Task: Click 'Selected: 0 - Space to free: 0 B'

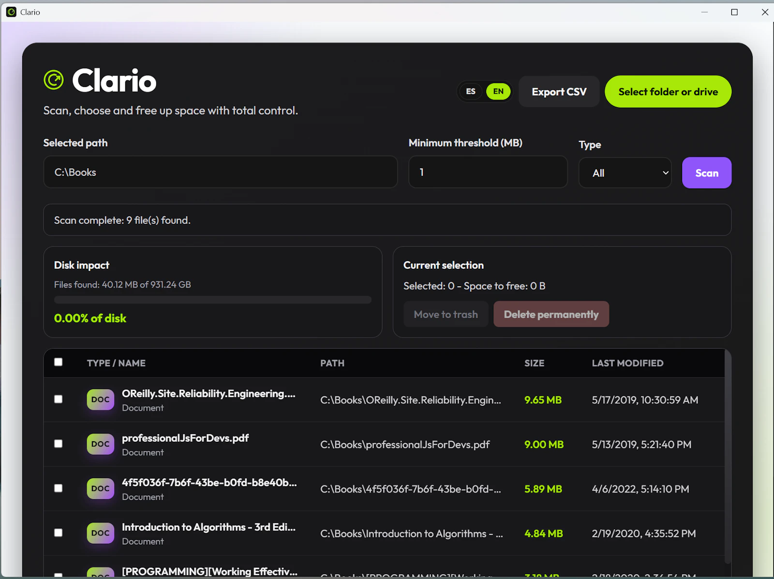Action: pyautogui.click(x=475, y=286)
